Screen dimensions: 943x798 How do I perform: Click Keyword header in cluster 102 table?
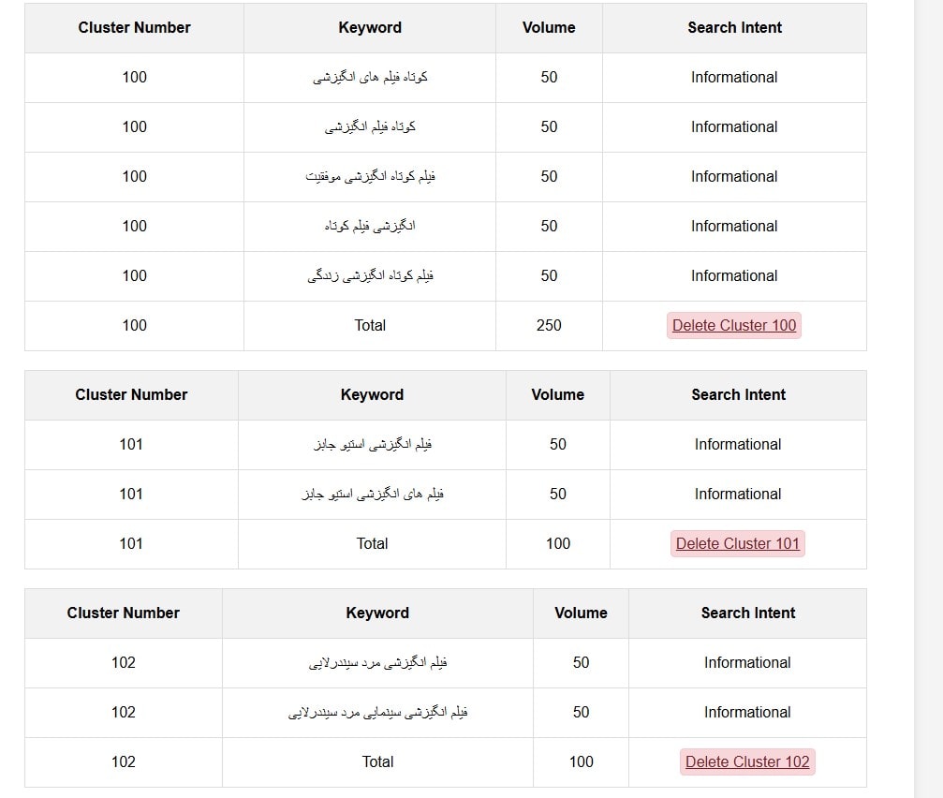point(377,613)
